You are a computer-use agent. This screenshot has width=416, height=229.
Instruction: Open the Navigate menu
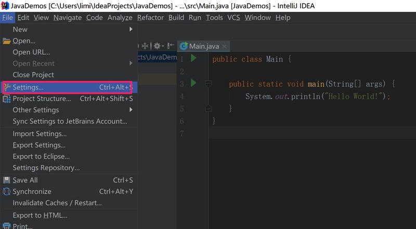(x=68, y=18)
